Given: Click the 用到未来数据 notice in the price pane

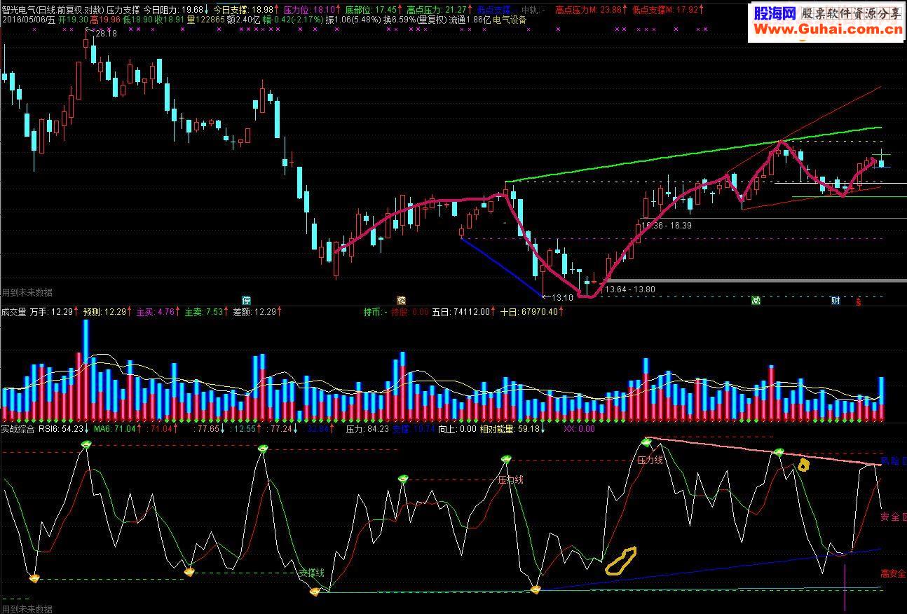Looking at the screenshot, I should pyautogui.click(x=27, y=292).
